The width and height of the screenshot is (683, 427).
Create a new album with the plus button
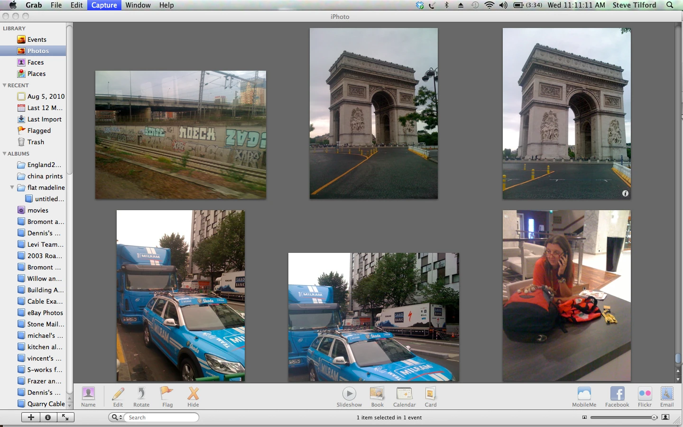coord(30,418)
